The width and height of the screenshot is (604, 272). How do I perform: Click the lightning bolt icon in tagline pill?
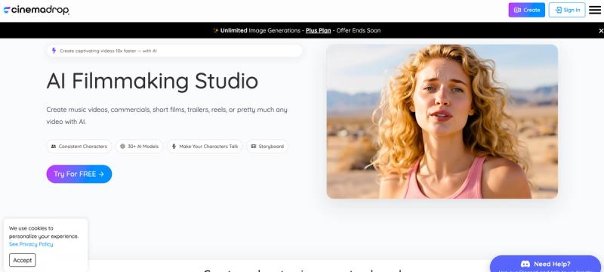pos(54,51)
